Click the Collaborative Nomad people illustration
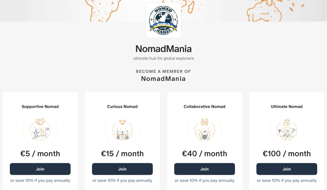 point(205,130)
